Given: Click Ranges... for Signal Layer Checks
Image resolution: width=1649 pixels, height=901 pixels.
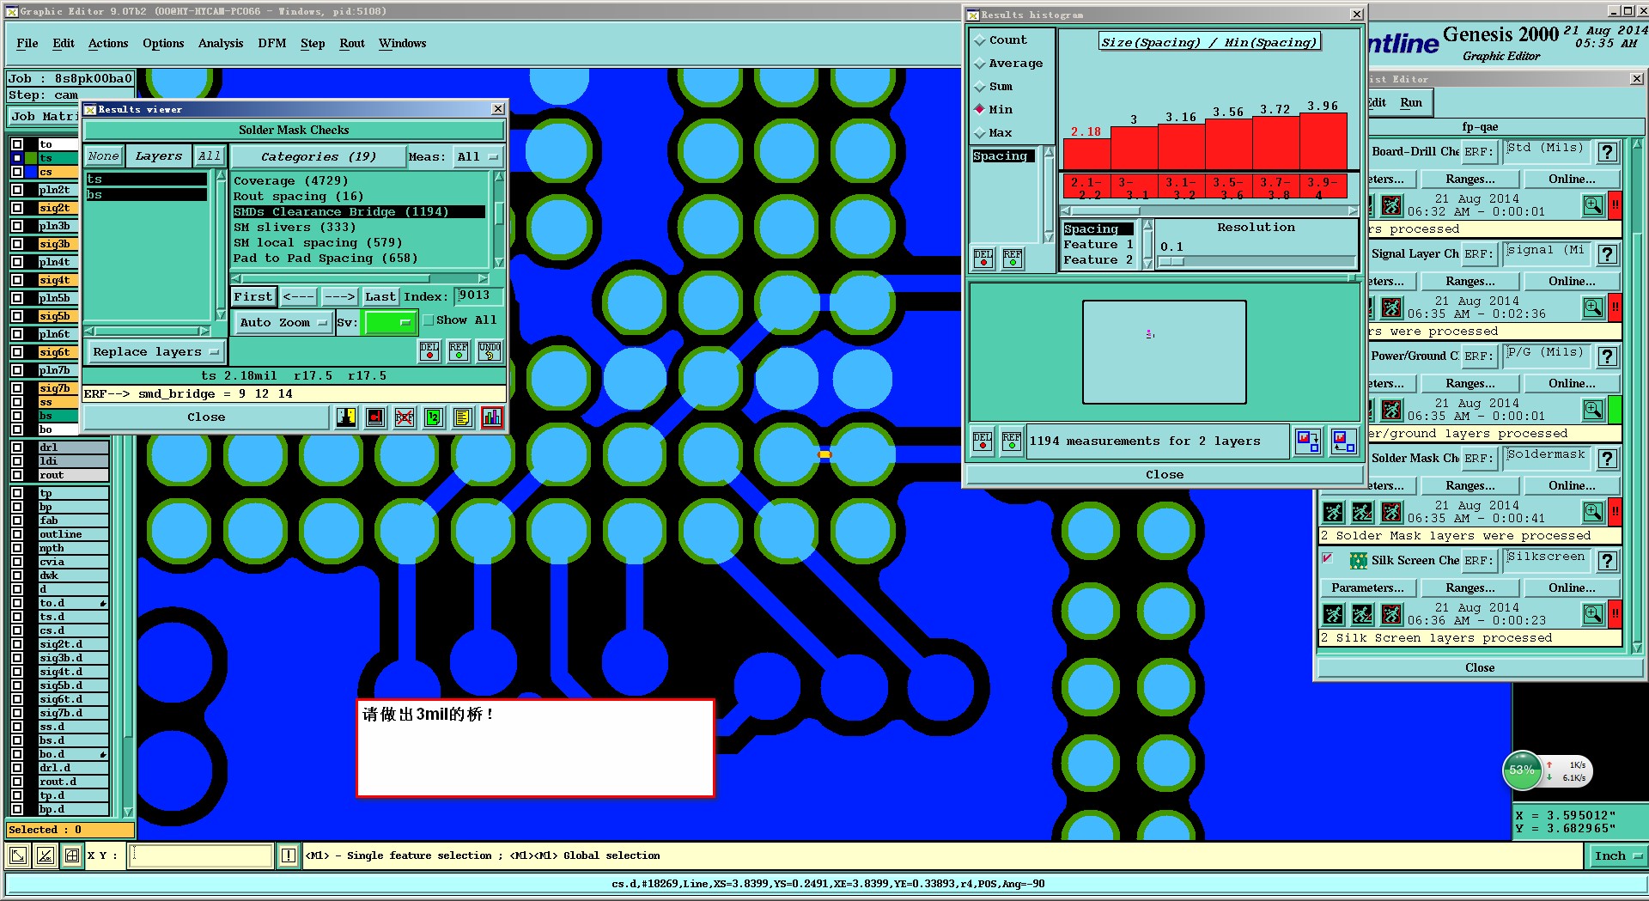Looking at the screenshot, I should tap(1469, 282).
